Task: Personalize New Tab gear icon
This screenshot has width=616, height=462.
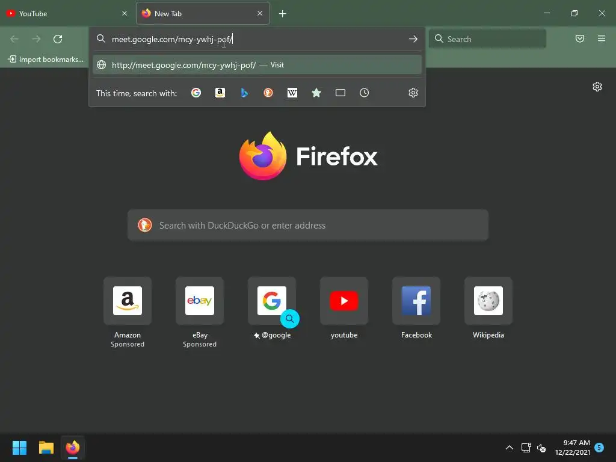Action: pos(597,87)
